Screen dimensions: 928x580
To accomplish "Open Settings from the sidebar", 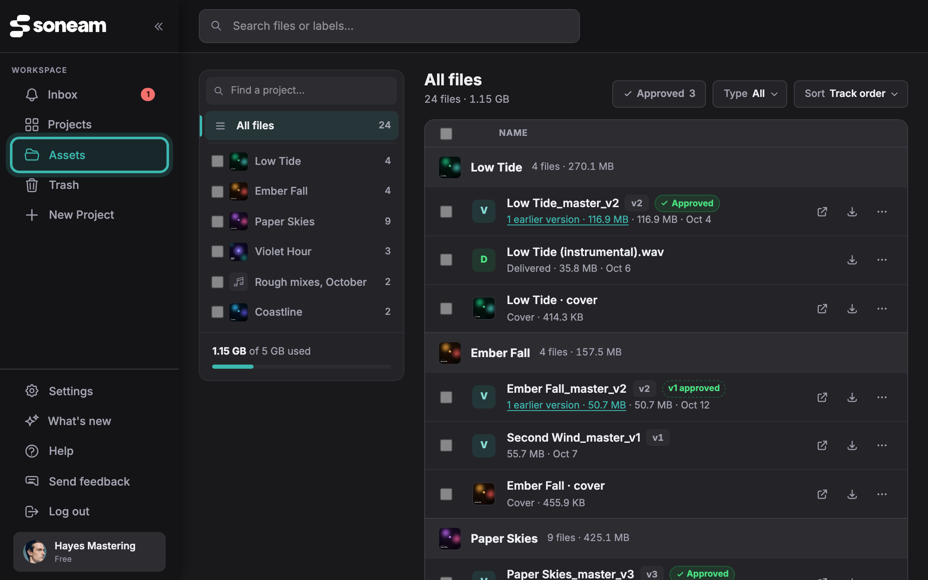I will point(89,391).
